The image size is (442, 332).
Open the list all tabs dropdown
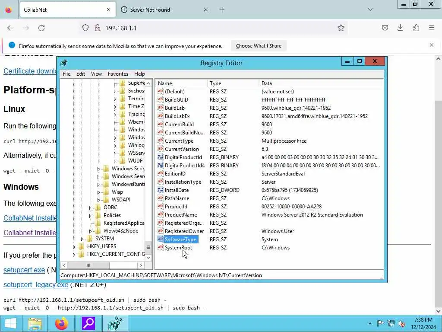(x=370, y=10)
